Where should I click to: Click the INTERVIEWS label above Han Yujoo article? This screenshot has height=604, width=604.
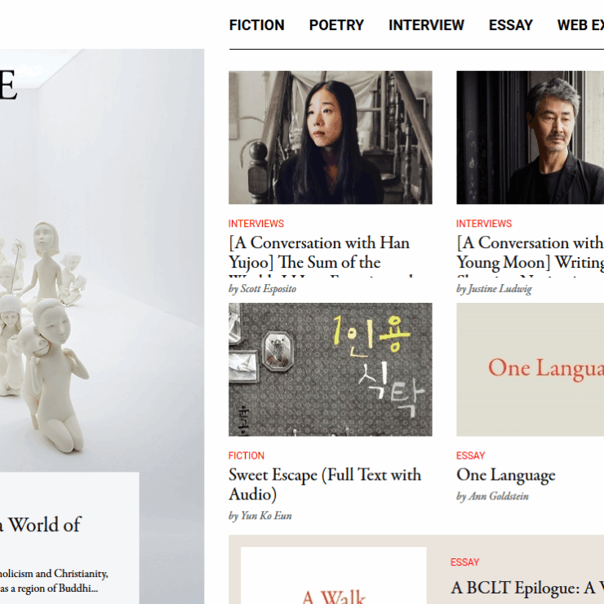255,224
